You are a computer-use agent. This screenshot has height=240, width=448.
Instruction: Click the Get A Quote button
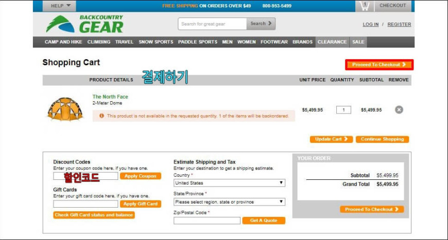pos(264,220)
